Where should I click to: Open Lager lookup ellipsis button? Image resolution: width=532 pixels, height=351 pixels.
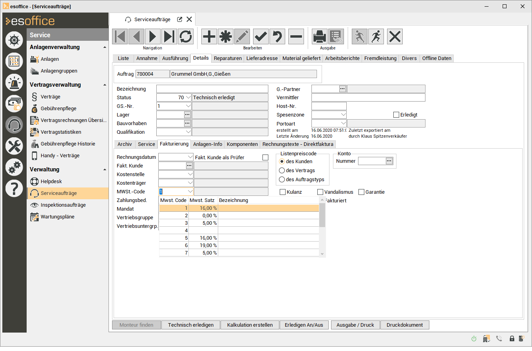point(187,115)
